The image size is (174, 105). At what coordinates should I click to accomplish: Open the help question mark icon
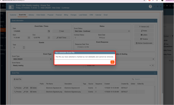(150, 7)
